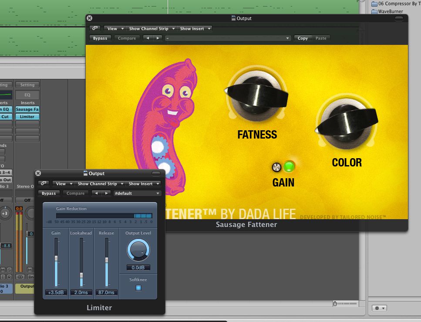Close the Sausage Fattener plugin window
421x322 pixels.
[89, 18]
